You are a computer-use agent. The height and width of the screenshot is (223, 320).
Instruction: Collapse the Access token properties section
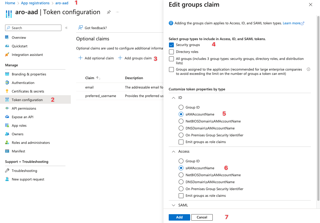click(x=174, y=152)
